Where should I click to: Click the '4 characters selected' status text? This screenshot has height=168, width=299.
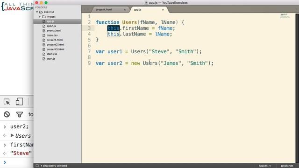(54, 166)
